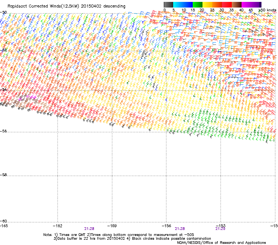Viewport: 278px width, 245px height.
Task: Click the chart title 'Rapidscat Corrected Winds(12.5KM)'
Action: click(43, 6)
